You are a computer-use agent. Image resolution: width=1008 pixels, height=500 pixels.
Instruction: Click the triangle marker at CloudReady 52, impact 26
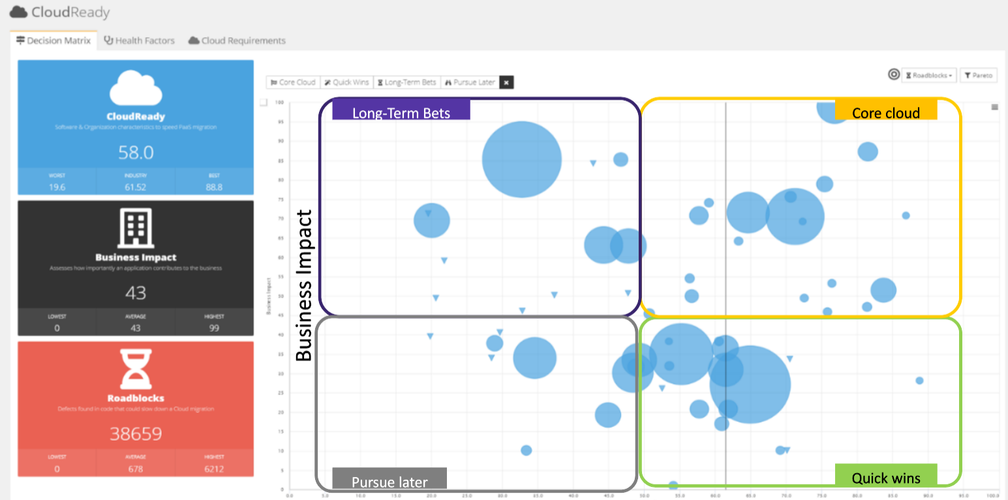coord(662,388)
